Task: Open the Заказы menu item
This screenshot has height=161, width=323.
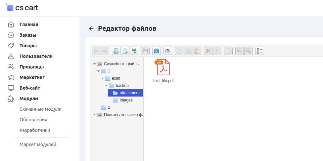Action: tap(28, 35)
